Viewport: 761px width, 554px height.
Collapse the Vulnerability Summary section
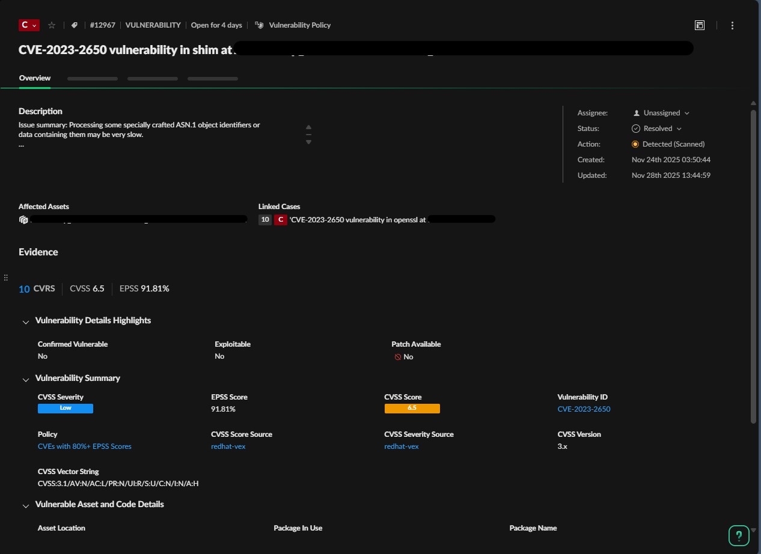tap(25, 380)
